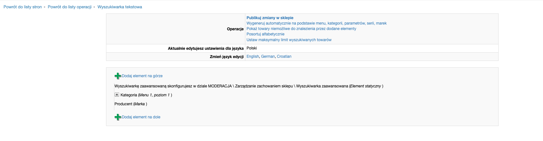Image resolution: width=543 pixels, height=141 pixels.
Task: Expand the Kategoria tree node
Action: point(117,95)
